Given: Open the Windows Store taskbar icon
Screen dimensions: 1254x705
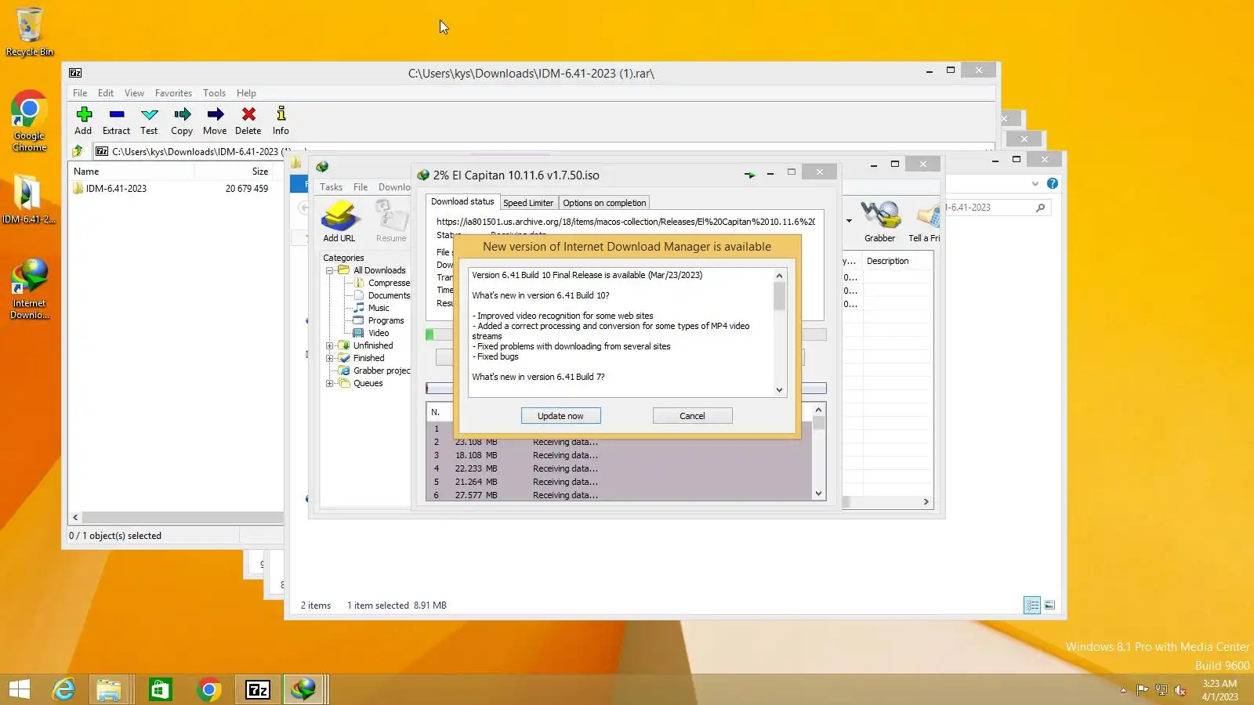Looking at the screenshot, I should point(160,689).
